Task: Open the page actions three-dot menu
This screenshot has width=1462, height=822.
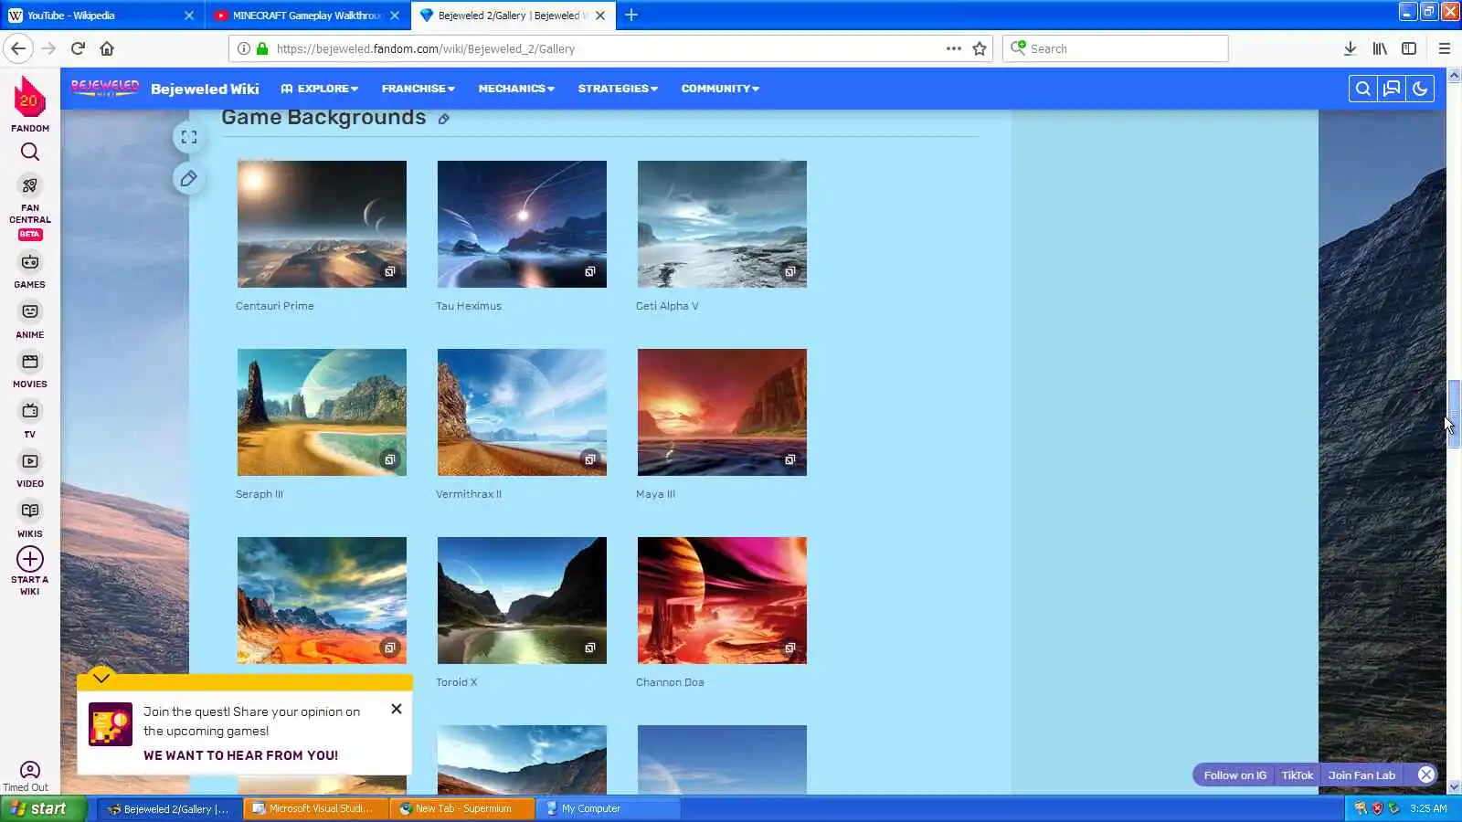Action: 954,48
